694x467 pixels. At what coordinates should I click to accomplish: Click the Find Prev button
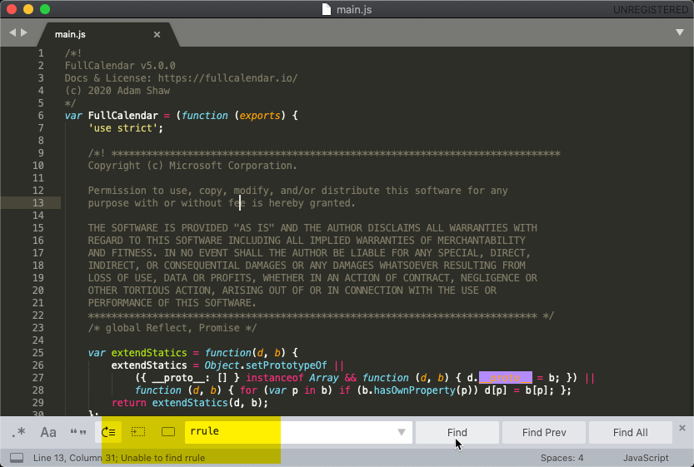click(x=544, y=433)
